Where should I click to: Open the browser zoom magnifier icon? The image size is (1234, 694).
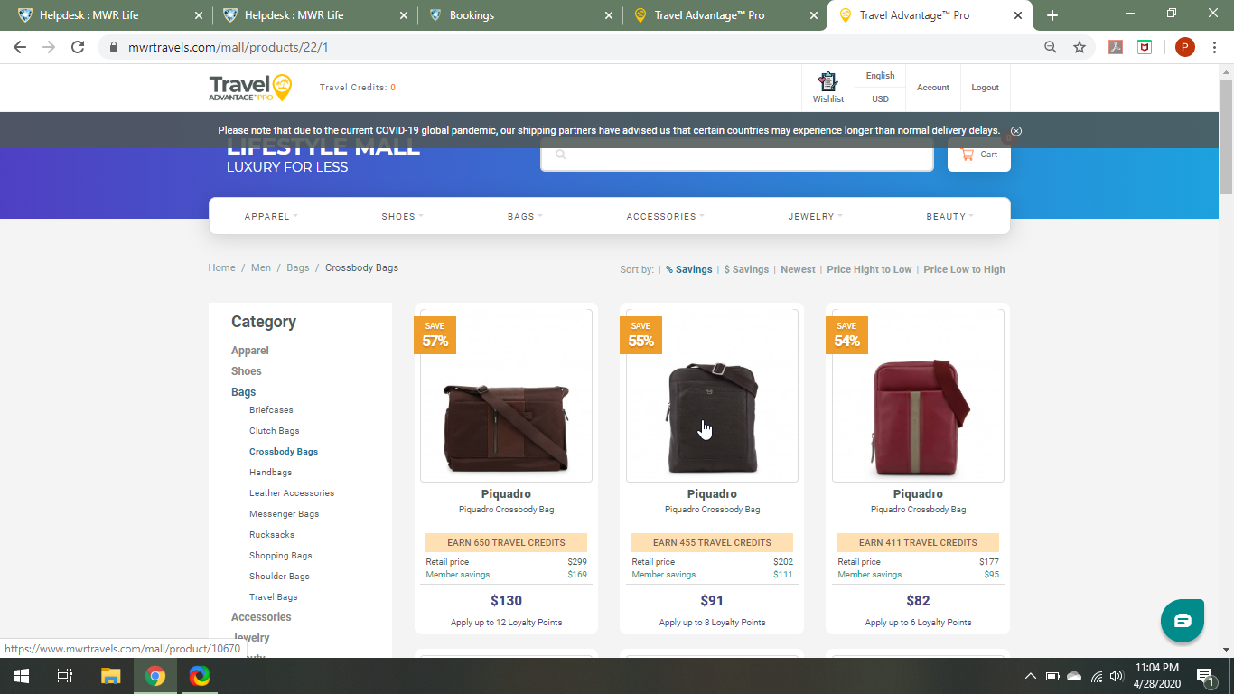tap(1051, 47)
